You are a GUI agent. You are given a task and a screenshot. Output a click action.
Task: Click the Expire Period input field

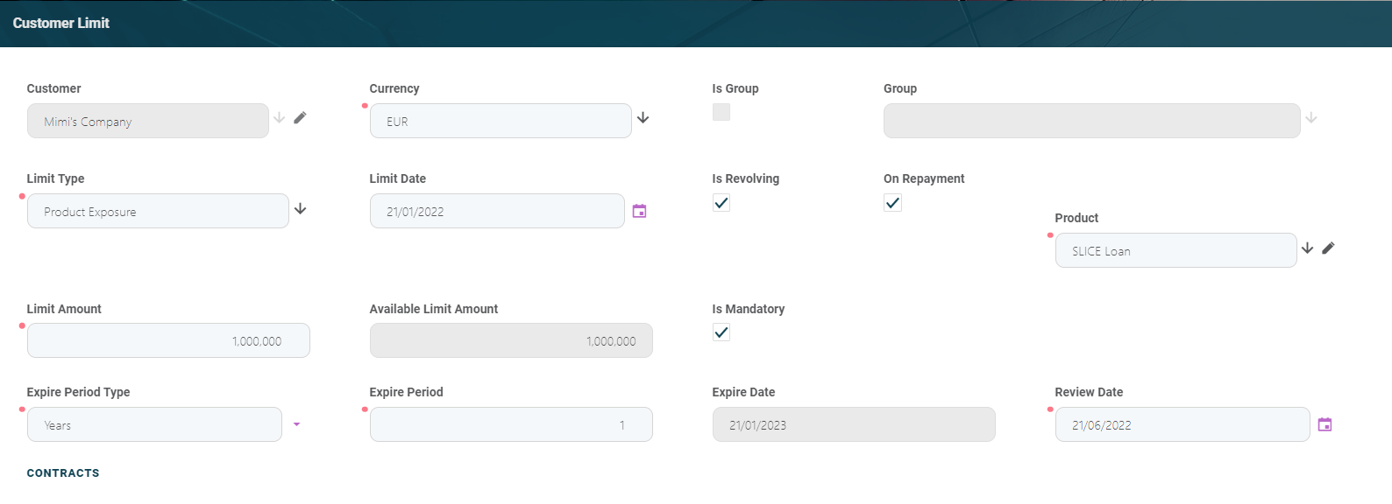(511, 424)
